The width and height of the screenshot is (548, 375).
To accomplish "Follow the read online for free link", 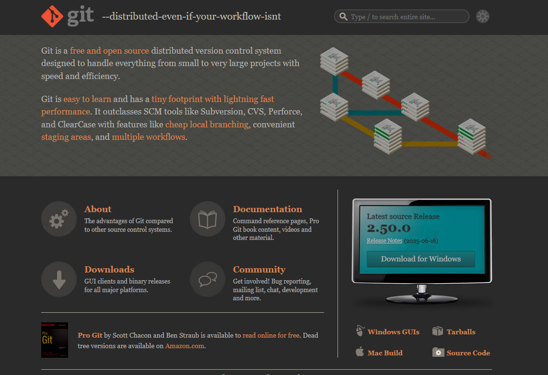I will (x=271, y=335).
